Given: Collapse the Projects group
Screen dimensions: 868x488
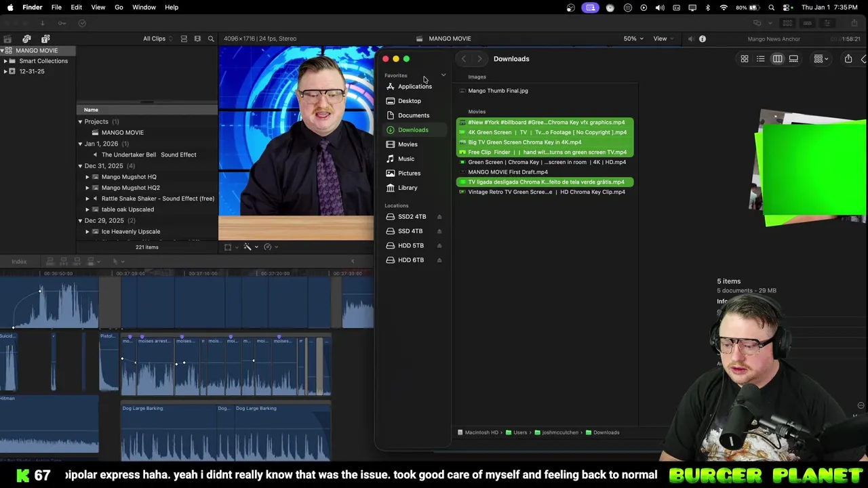Looking at the screenshot, I should tap(80, 122).
